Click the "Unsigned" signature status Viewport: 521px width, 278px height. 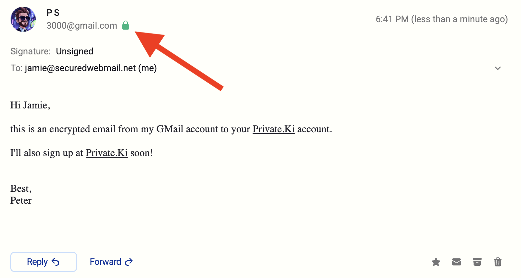75,51
